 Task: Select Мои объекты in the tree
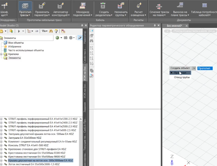[16, 43]
